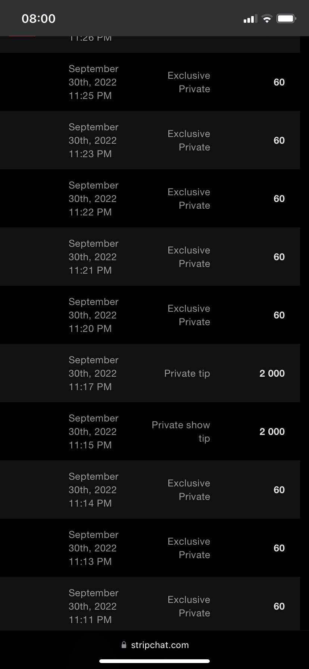
Task: Open the stripchat.com address bar
Action: 160,645
